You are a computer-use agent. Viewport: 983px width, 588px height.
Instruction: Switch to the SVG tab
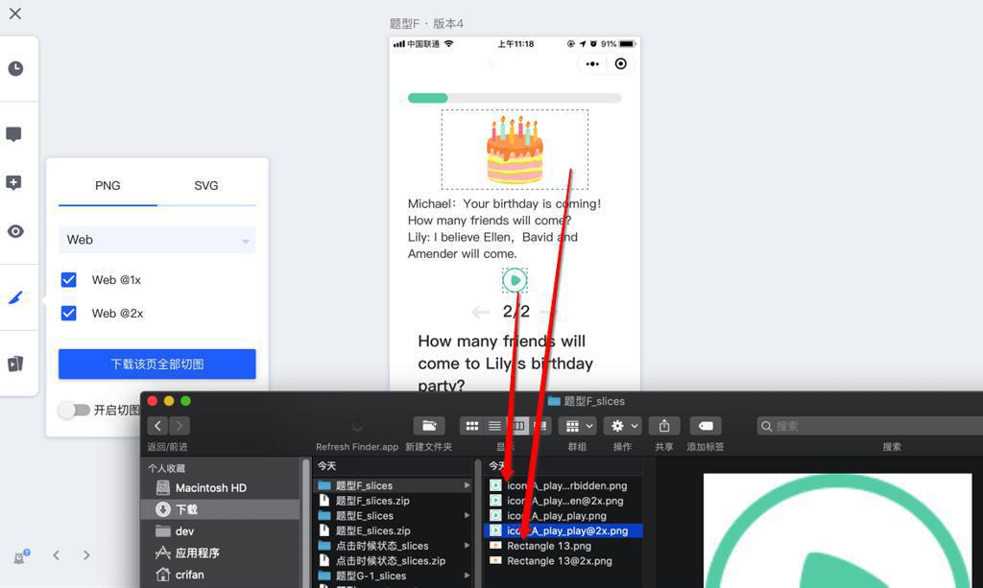pos(206,185)
